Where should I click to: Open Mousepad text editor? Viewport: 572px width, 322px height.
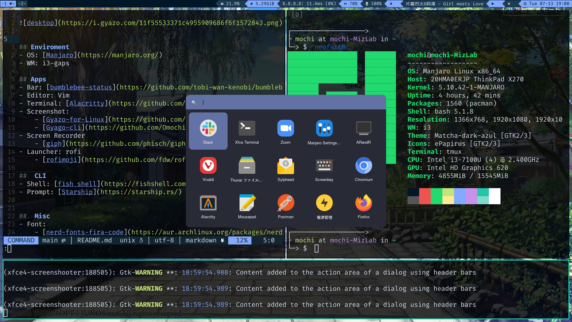click(x=247, y=205)
